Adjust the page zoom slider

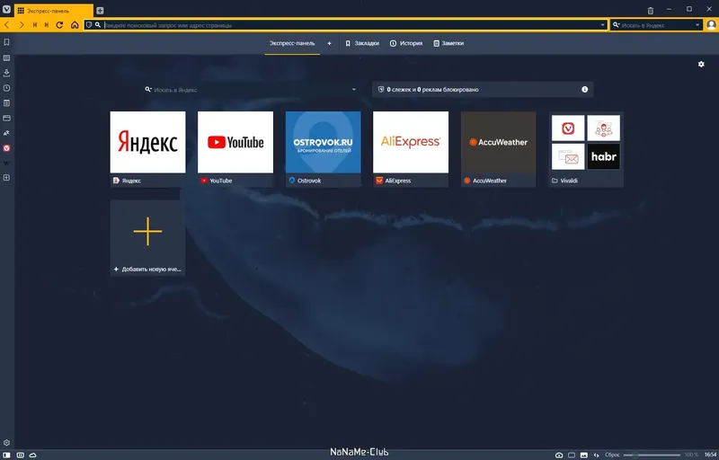click(652, 455)
